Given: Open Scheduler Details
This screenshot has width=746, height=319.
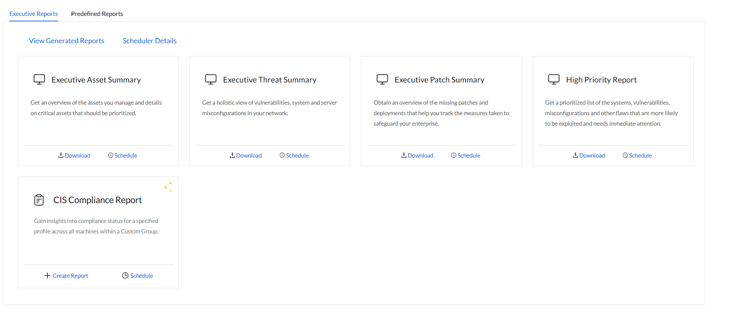Looking at the screenshot, I should click(x=150, y=41).
